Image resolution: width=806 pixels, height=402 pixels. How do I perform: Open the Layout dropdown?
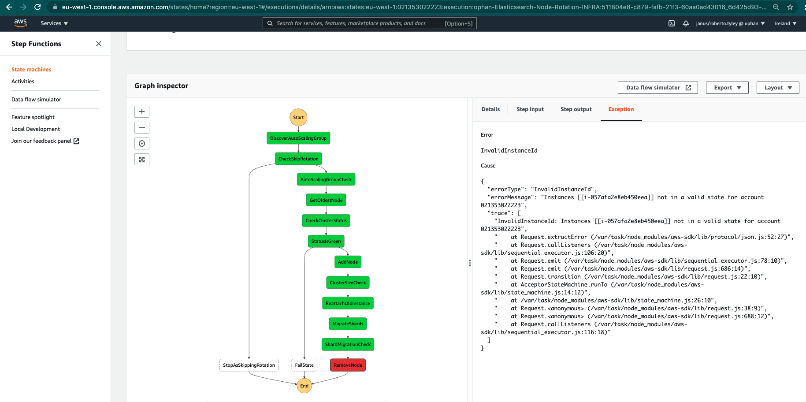tap(777, 87)
